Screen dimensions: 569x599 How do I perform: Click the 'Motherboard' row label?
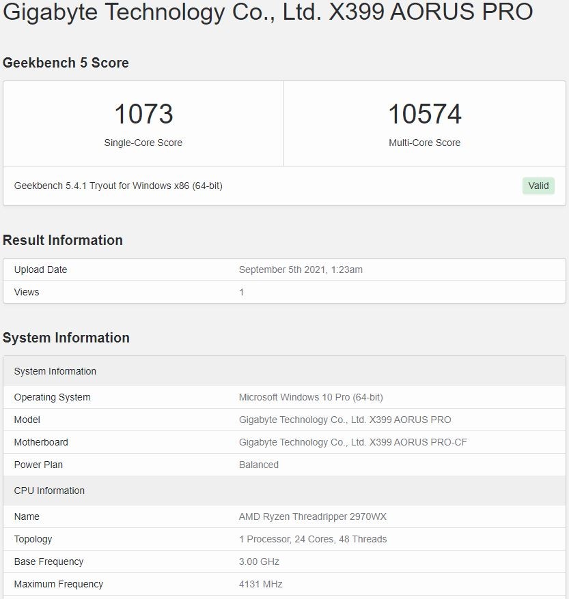click(x=41, y=442)
